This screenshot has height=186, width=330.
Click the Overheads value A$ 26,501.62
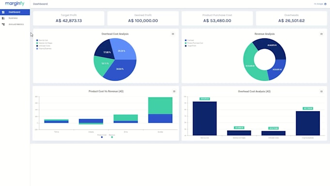(292, 21)
